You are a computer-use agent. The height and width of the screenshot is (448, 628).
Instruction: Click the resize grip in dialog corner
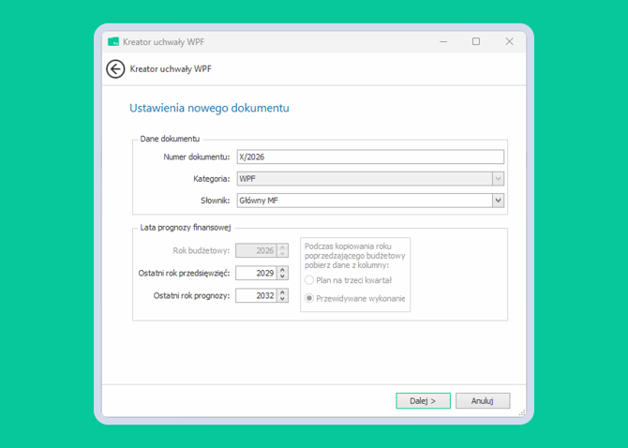[x=522, y=412]
